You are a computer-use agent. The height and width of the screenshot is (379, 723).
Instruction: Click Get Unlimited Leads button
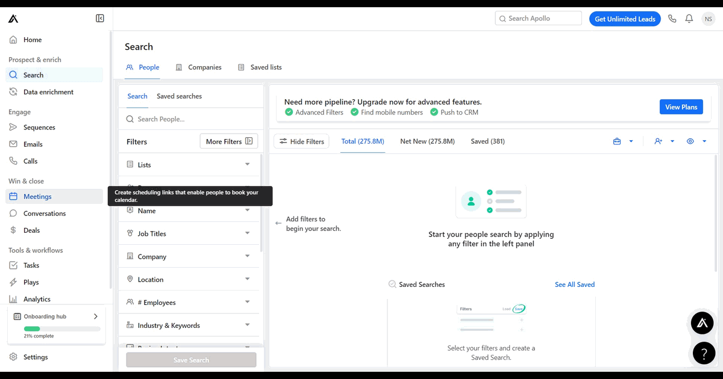[x=625, y=19]
